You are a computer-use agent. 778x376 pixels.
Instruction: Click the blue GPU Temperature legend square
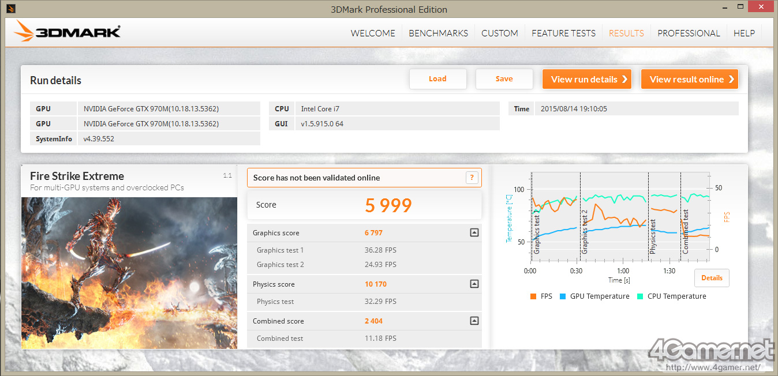[562, 296]
